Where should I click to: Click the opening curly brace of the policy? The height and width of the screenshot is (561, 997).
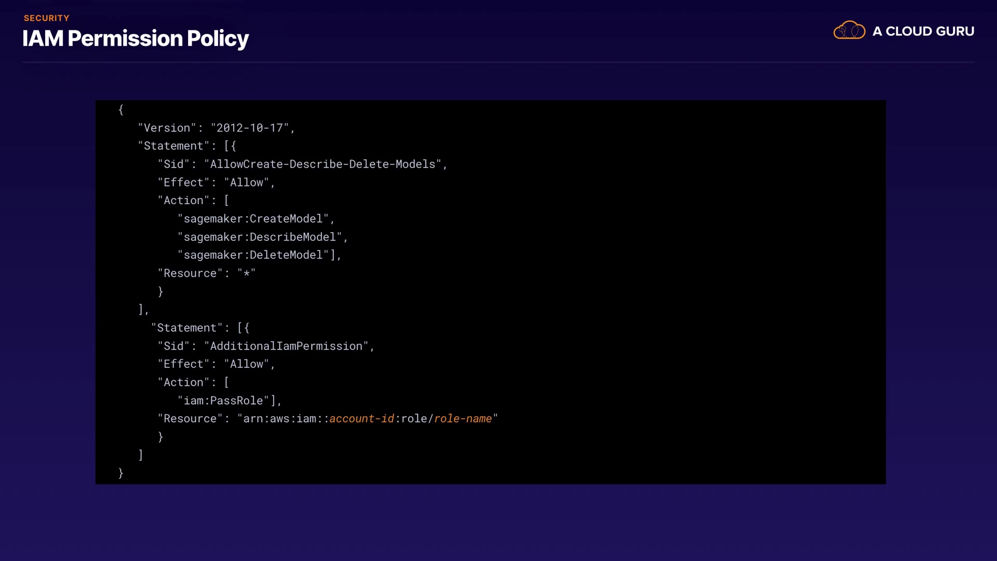121,110
